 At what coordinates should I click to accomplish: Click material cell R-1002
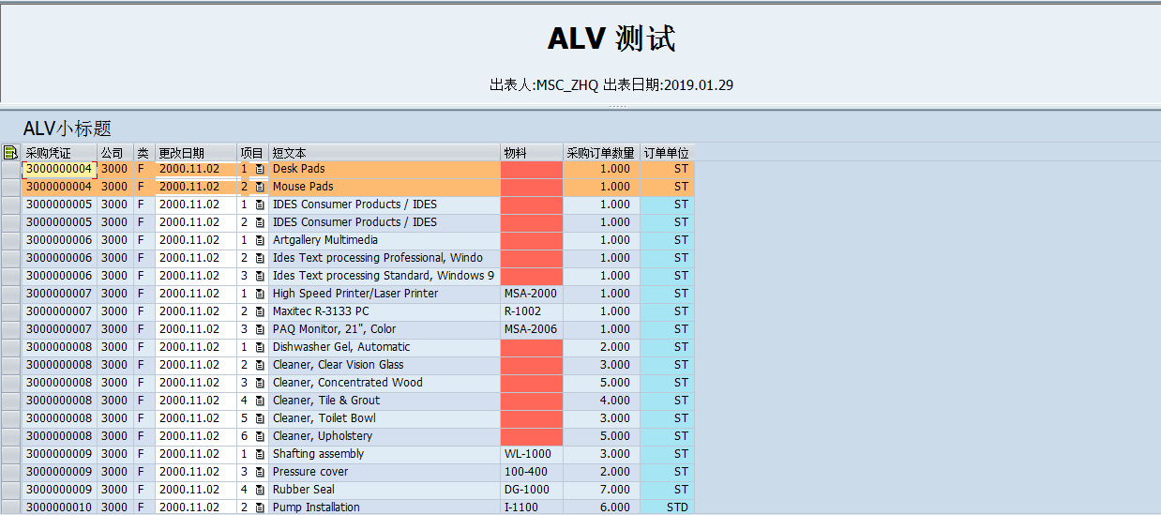tap(532, 311)
